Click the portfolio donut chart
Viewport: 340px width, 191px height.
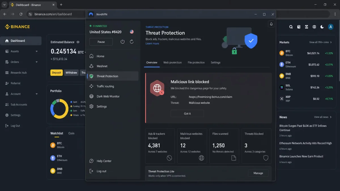(x=59, y=109)
